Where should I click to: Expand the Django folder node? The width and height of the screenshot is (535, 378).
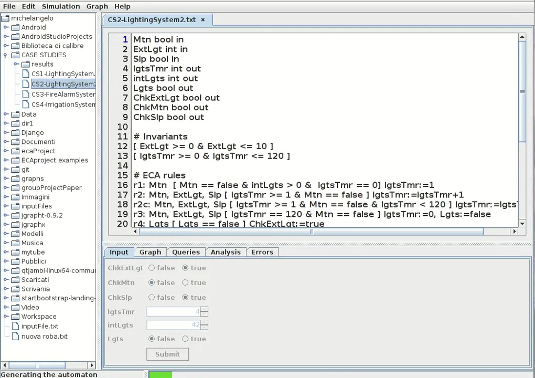tap(6, 132)
